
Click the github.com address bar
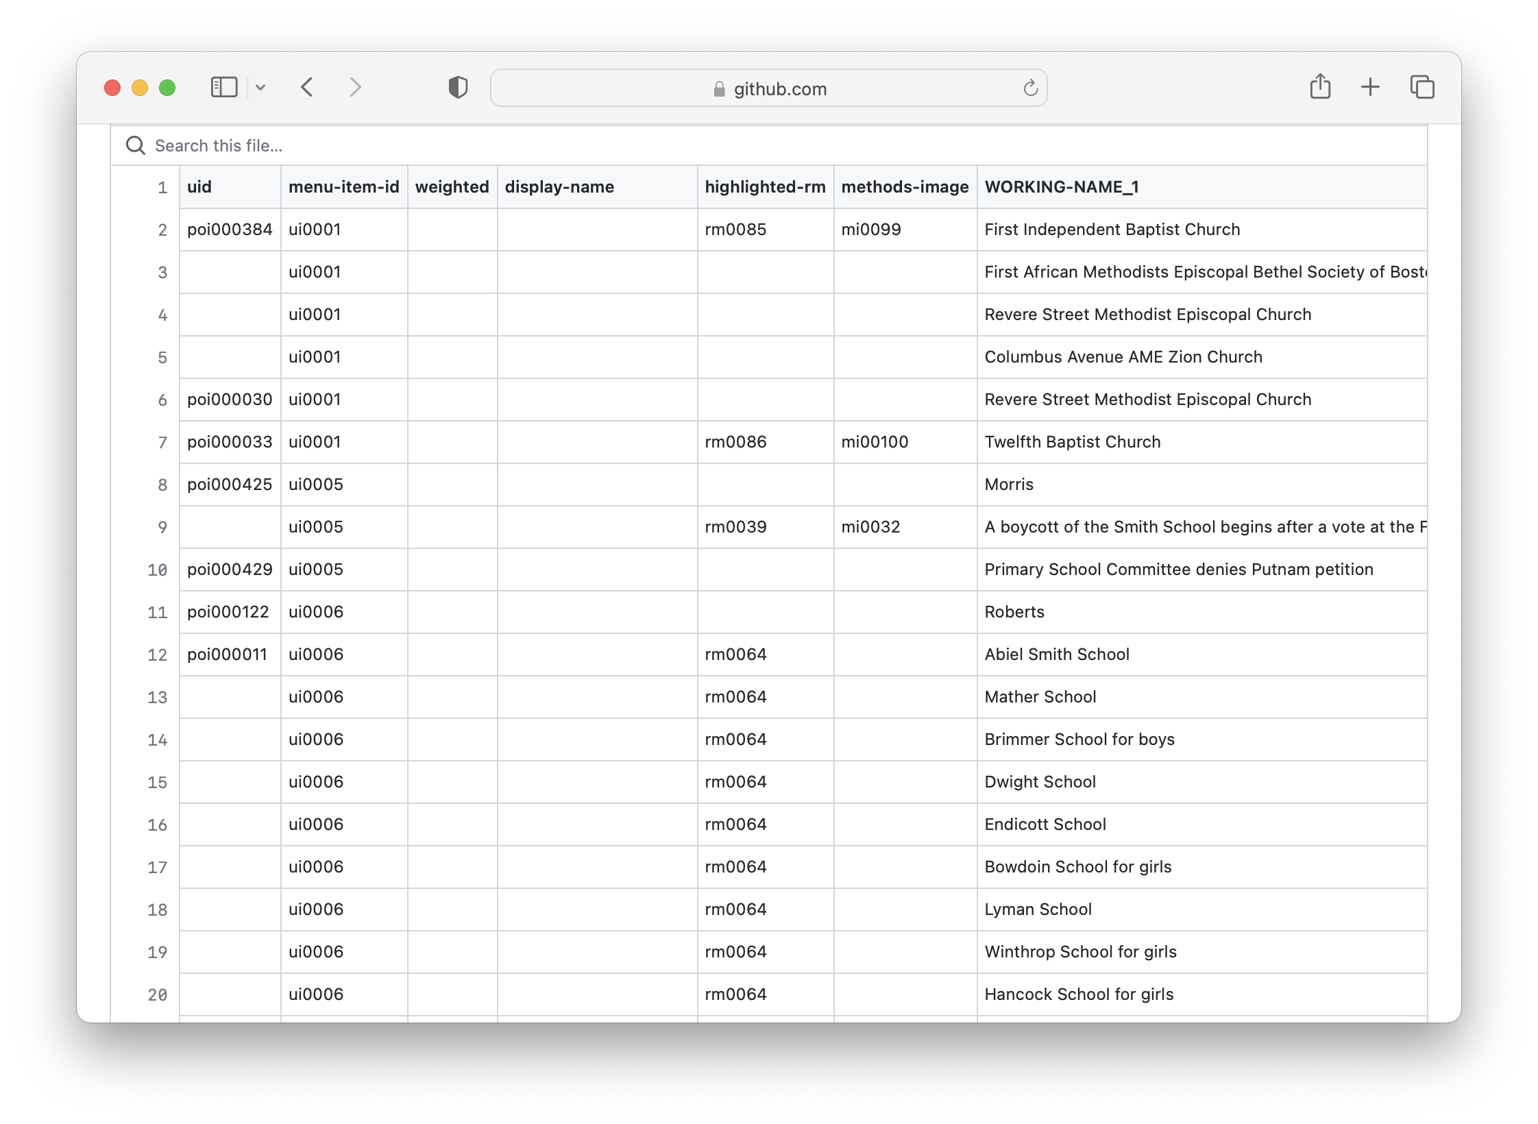(768, 88)
